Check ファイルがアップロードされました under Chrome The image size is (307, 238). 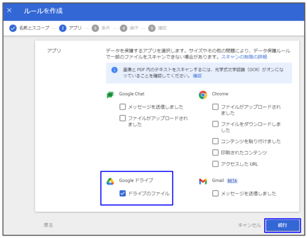[216, 107]
